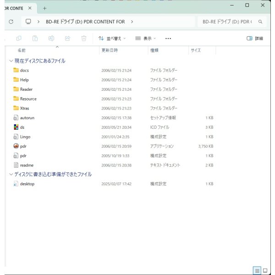275x275 pixels.
Task: Collapse the ディスクに書き込む準備ができたファイル group
Action: (x=11, y=174)
